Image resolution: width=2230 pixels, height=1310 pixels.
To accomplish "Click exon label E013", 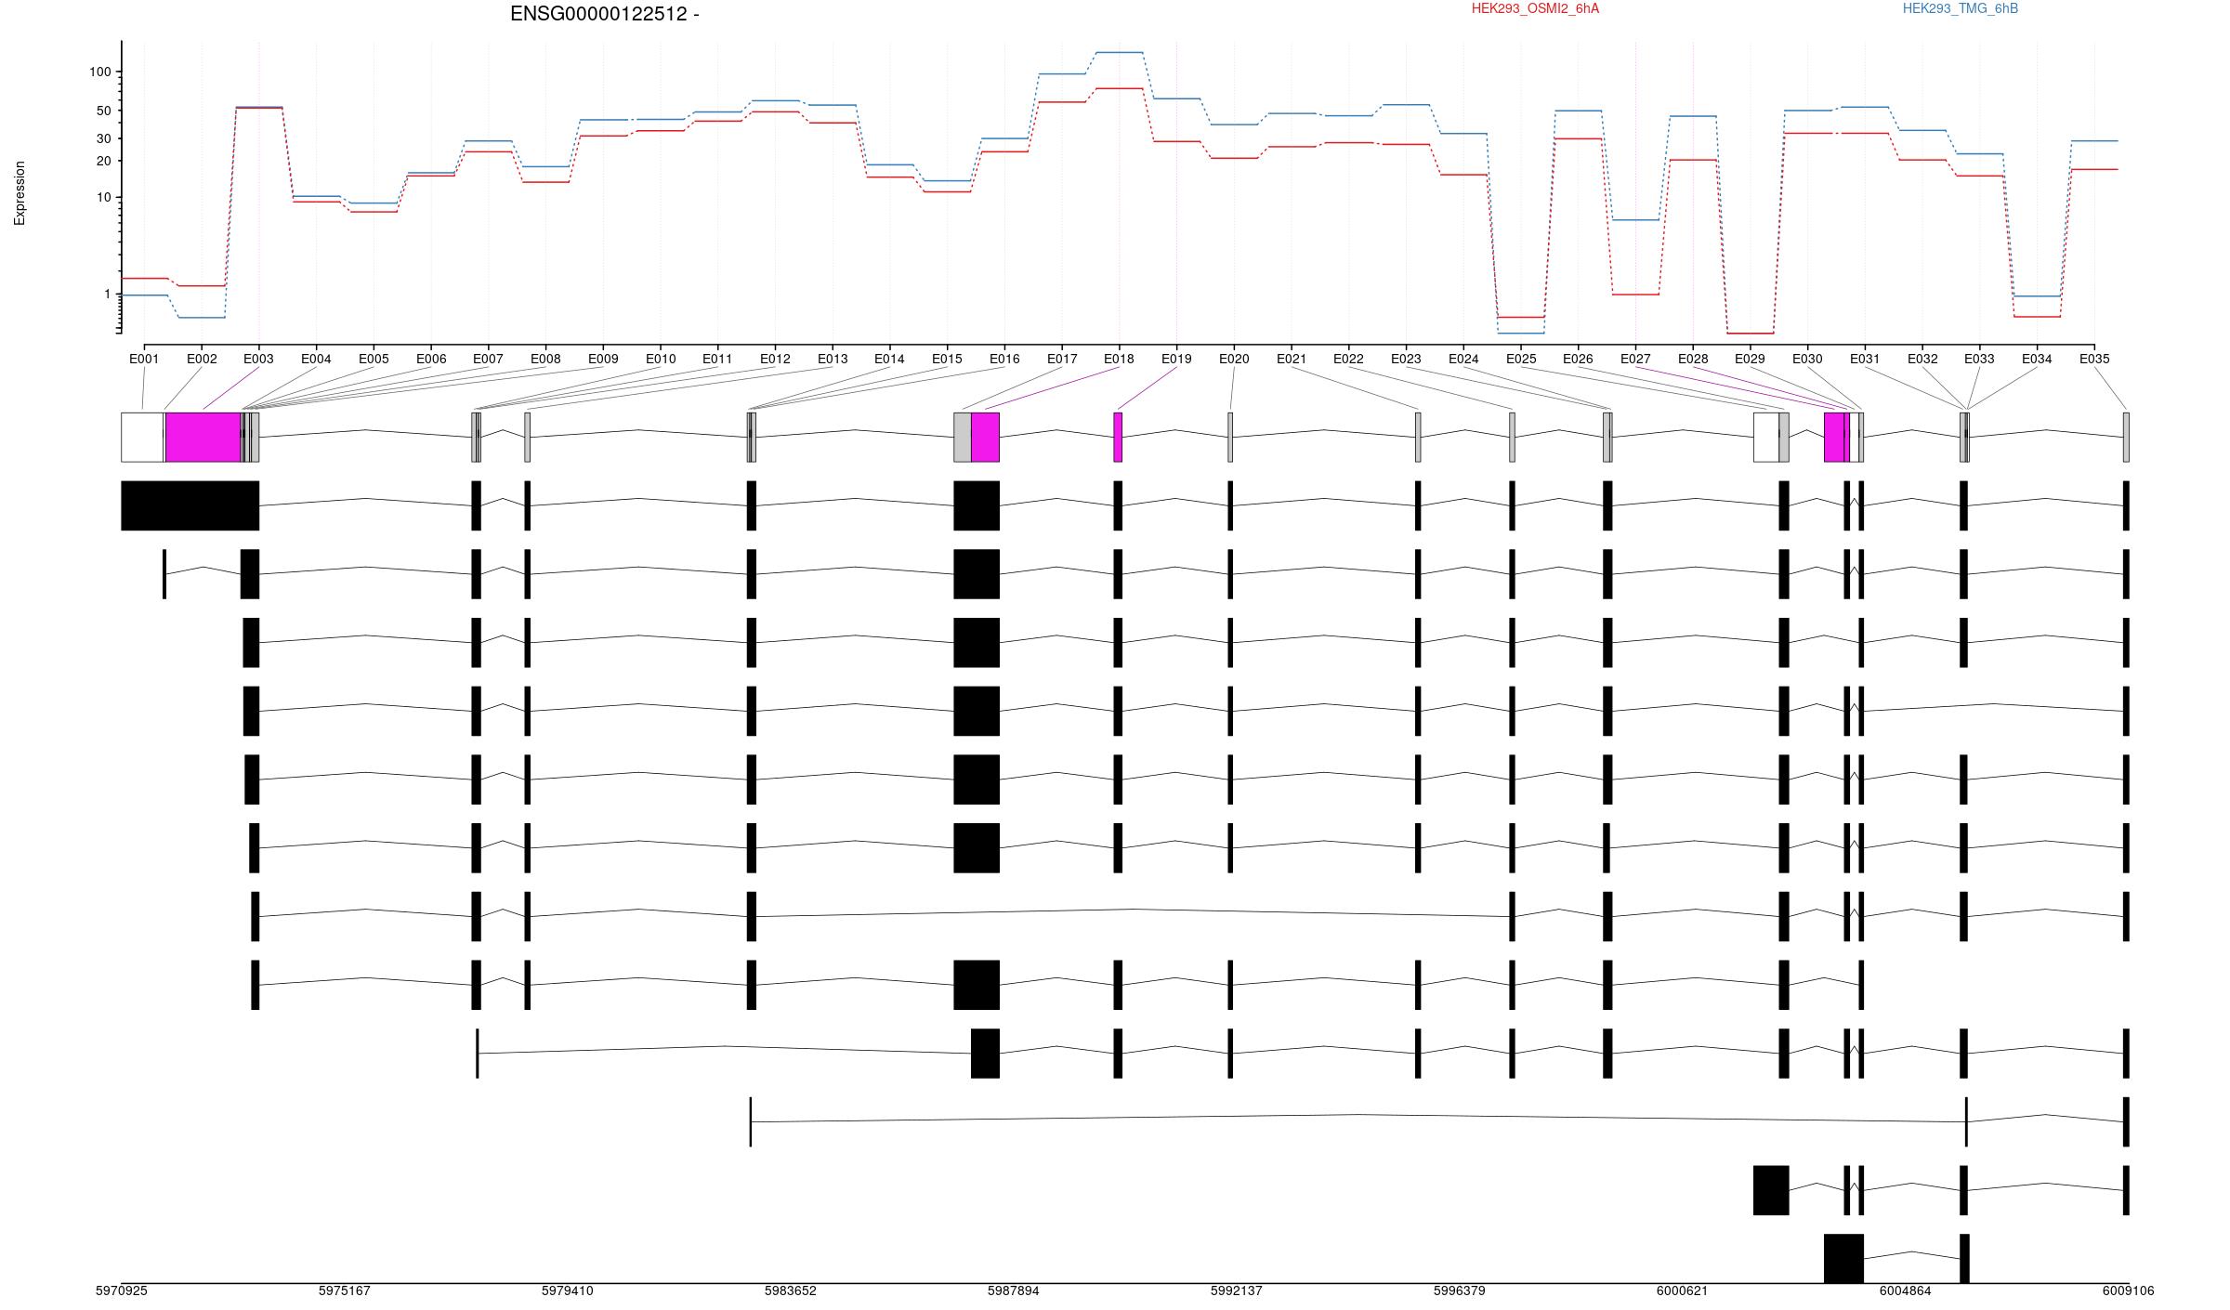I will pos(833,359).
